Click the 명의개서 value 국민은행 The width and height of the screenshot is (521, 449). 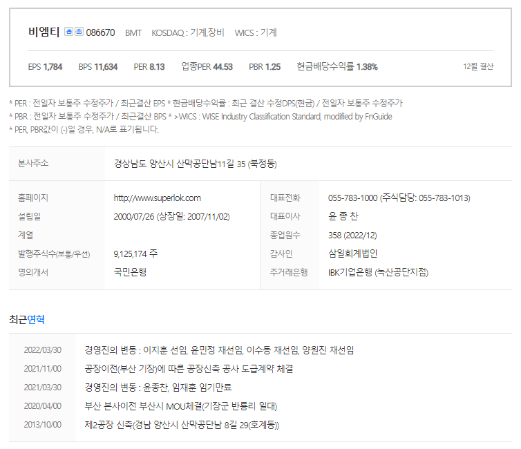tap(130, 272)
